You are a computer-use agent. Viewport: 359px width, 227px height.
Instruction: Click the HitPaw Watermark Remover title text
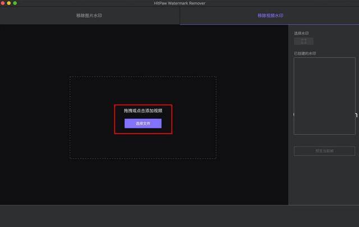(x=180, y=3)
